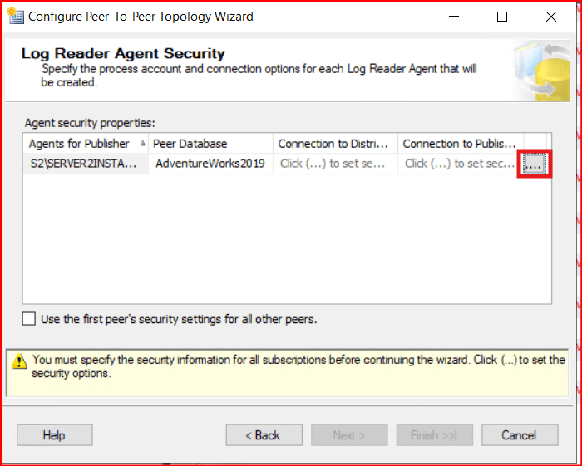Minimize the wizard window

(x=453, y=17)
